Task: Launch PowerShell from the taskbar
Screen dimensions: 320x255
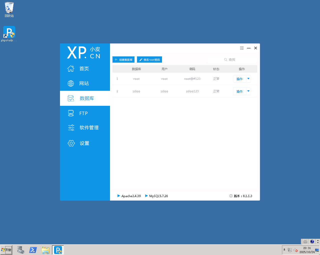Action: pyautogui.click(x=33, y=250)
